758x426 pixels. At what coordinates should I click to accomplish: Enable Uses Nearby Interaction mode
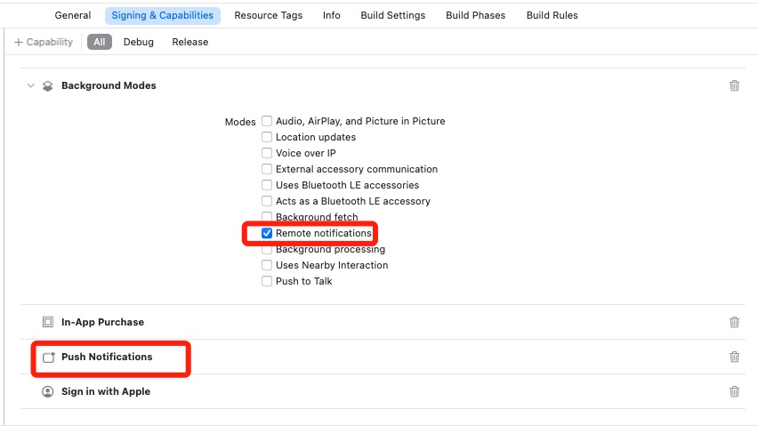click(x=267, y=265)
